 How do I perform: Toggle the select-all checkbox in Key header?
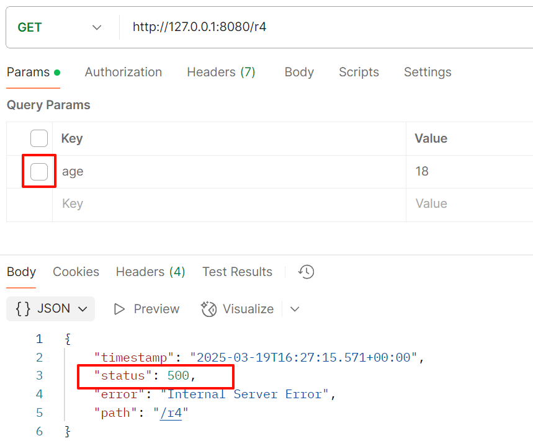pyautogui.click(x=39, y=138)
